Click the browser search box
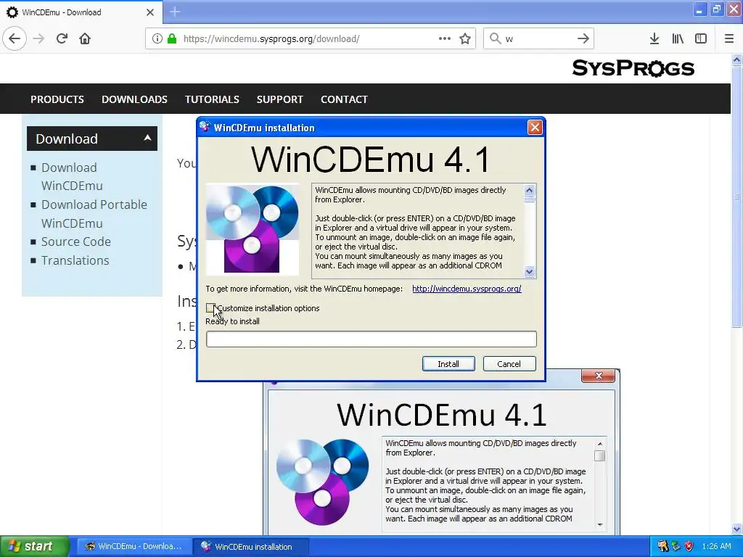 coord(539,38)
